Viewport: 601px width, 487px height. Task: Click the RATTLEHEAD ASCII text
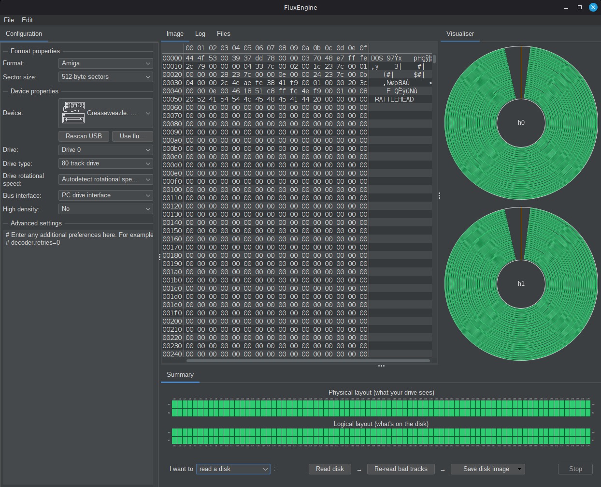click(x=394, y=99)
